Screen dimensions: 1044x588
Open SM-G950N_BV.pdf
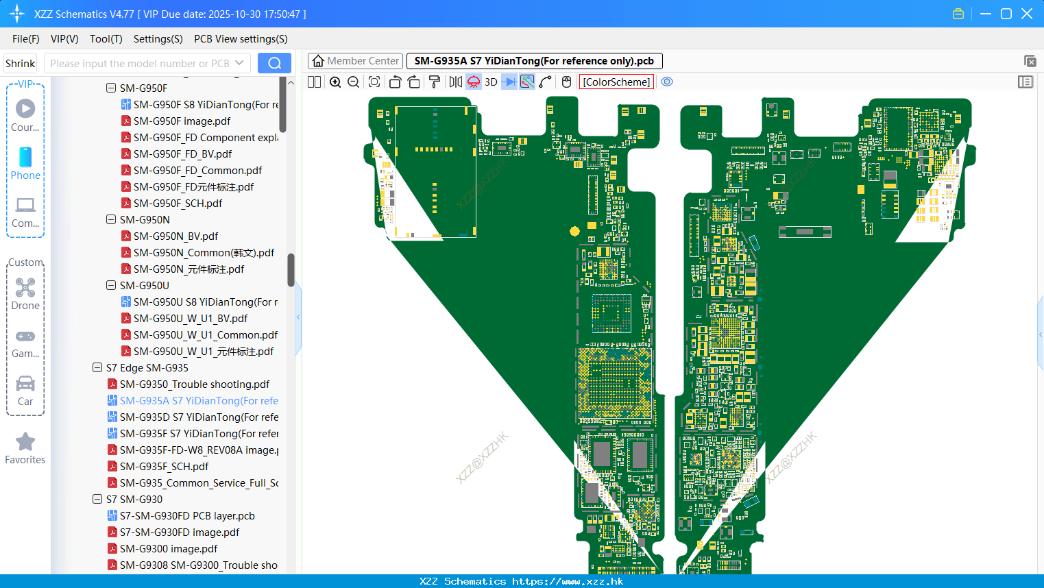tap(175, 236)
